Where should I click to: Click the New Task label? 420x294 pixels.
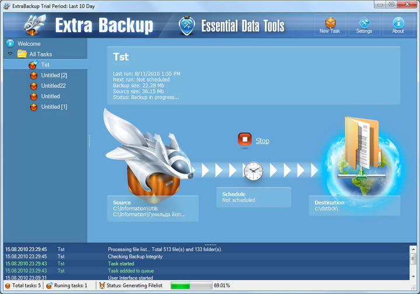click(330, 31)
